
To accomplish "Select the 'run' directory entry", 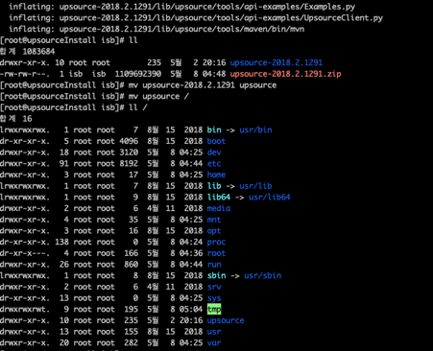I will [x=214, y=265].
